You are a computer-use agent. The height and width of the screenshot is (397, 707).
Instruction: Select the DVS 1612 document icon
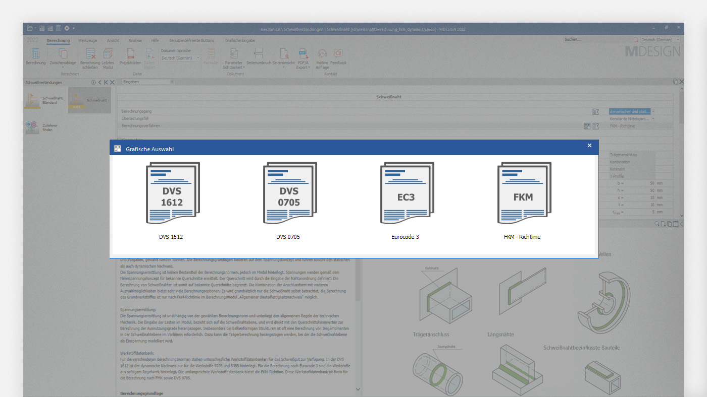click(172, 193)
